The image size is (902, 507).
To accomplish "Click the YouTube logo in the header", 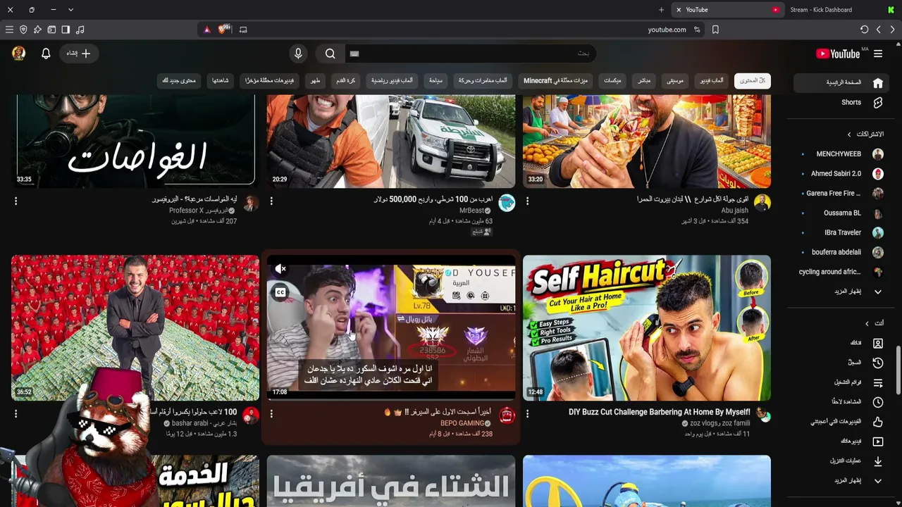I will point(838,54).
